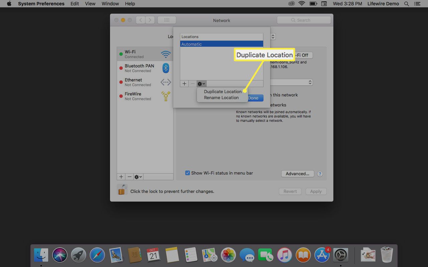Remove location with the minus button
Image resolution: width=428 pixels, height=267 pixels.
tap(193, 84)
